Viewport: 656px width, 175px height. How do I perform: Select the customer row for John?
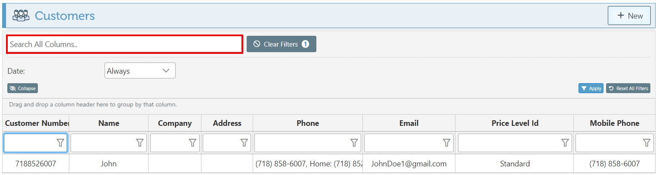click(108, 164)
